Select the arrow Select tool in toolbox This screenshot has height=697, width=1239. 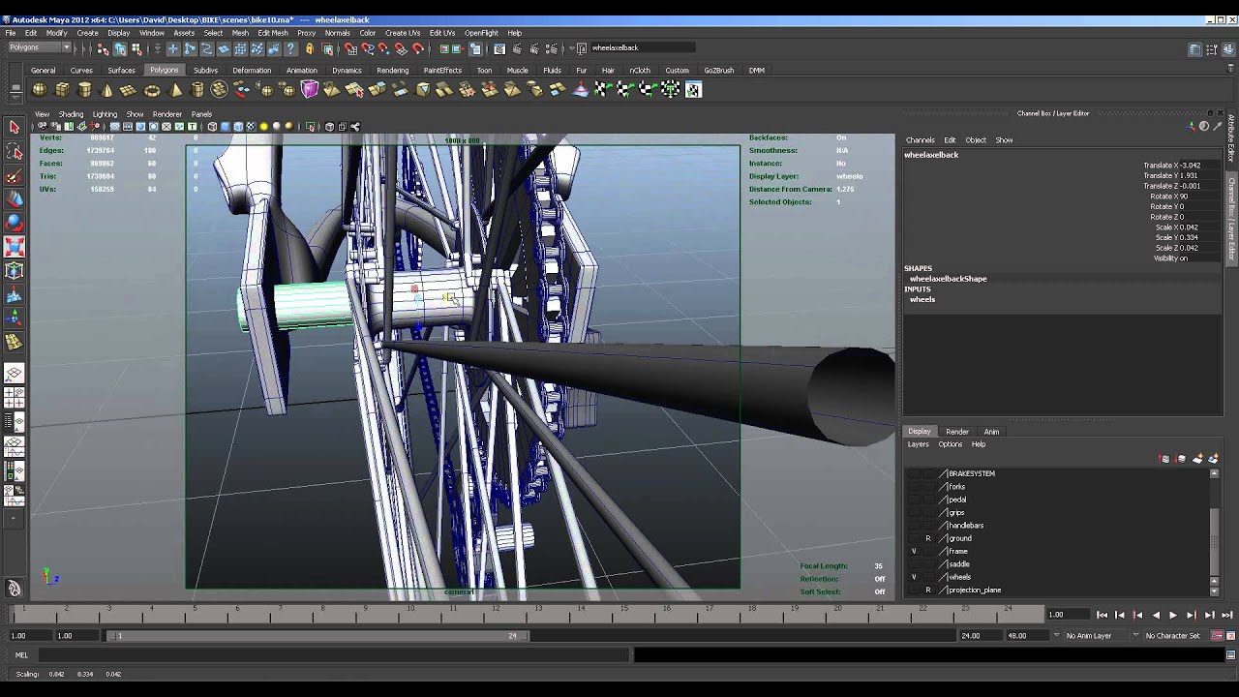tap(14, 128)
